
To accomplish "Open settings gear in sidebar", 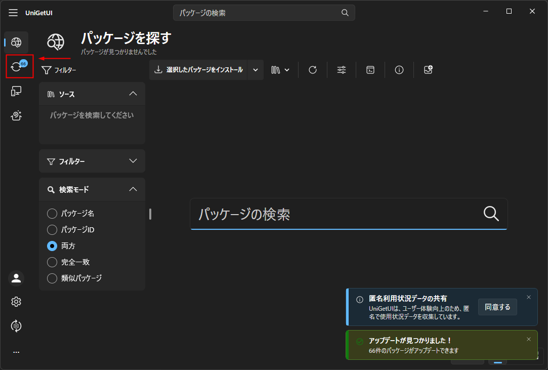I will [16, 302].
